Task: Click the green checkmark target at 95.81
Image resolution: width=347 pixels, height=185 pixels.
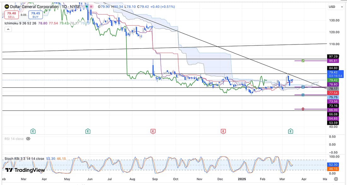Action: coord(303,60)
